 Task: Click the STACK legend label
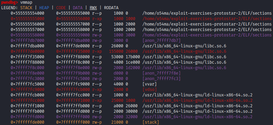[26, 8]
